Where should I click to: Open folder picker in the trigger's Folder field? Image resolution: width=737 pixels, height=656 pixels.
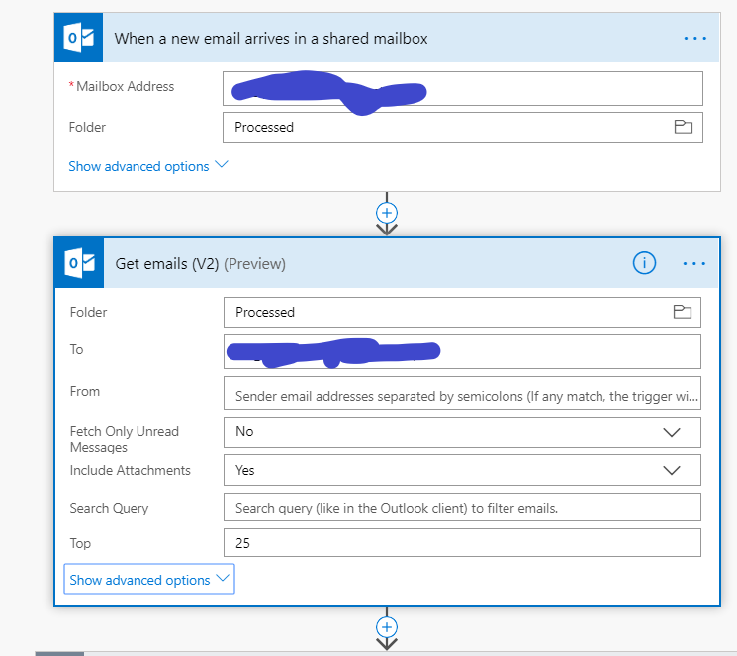tap(683, 127)
